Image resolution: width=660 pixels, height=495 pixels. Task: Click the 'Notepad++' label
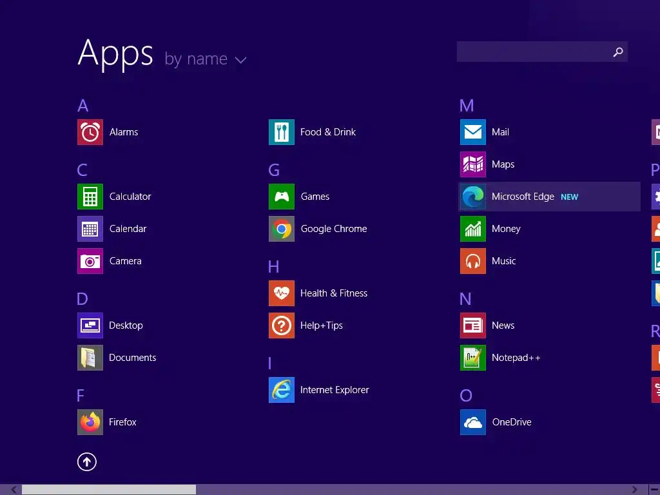[516, 358]
